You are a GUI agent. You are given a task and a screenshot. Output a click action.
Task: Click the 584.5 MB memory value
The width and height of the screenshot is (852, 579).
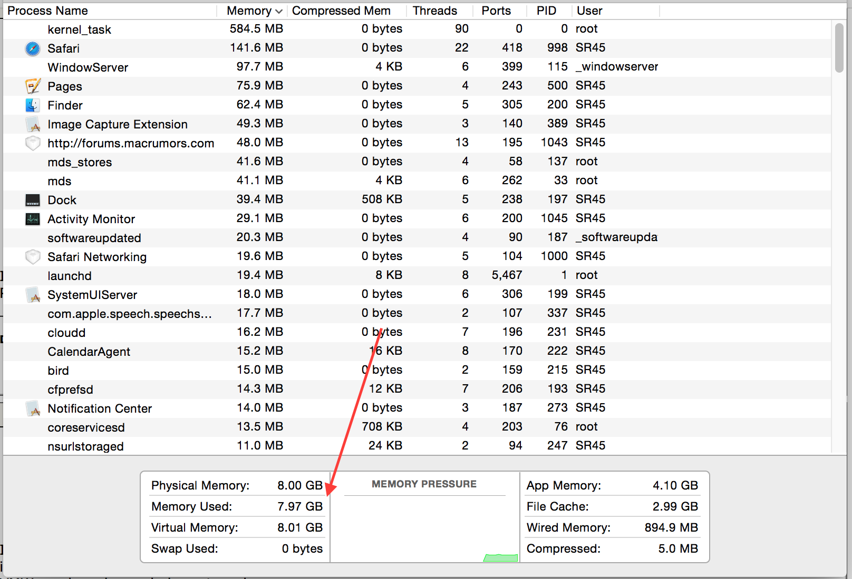point(256,28)
